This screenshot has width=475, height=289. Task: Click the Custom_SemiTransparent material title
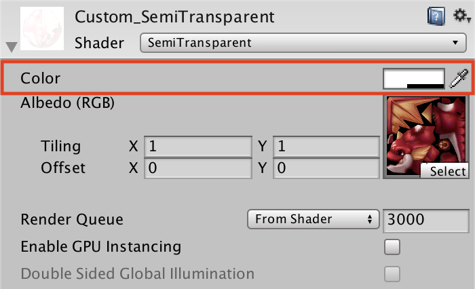coord(174,16)
